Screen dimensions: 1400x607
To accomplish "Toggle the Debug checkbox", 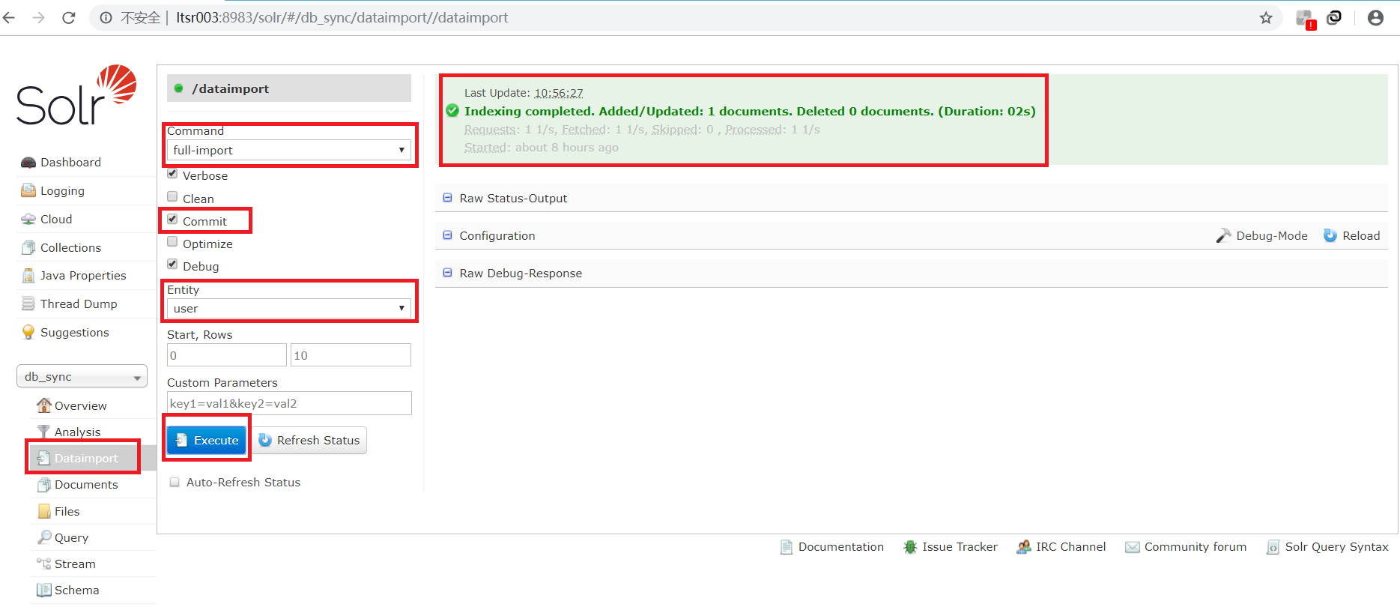I will tap(172, 265).
